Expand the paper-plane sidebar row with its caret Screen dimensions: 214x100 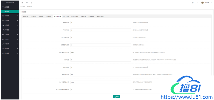pyautogui.click(x=17, y=30)
